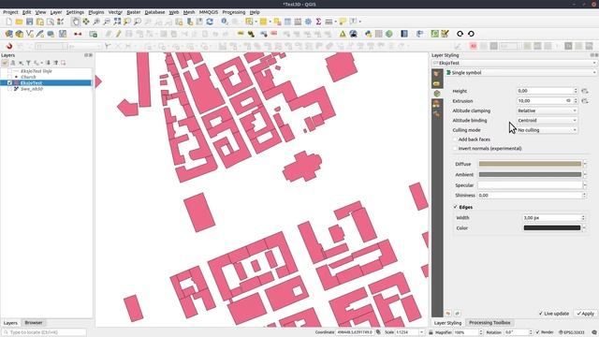This screenshot has height=337, width=599.
Task: Switch to the Processing Toolbox tab
Action: coord(489,323)
